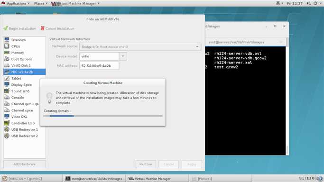Viewport: 324px width, 182px height.
Task: Click the Remove button
Action: click(x=146, y=164)
